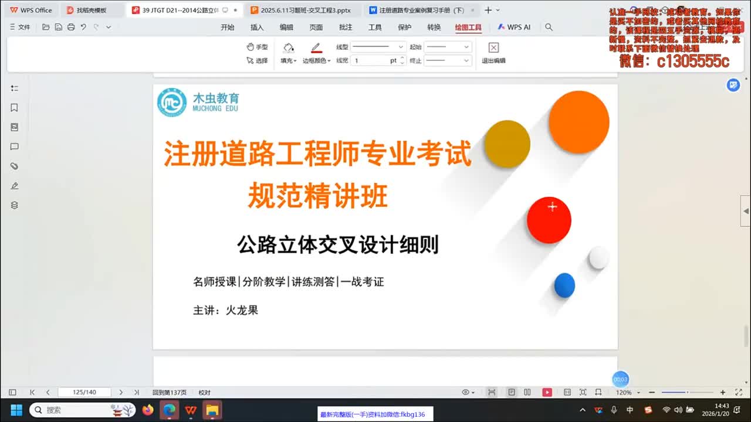Click the 线宽 stepper arrows

tap(402, 60)
